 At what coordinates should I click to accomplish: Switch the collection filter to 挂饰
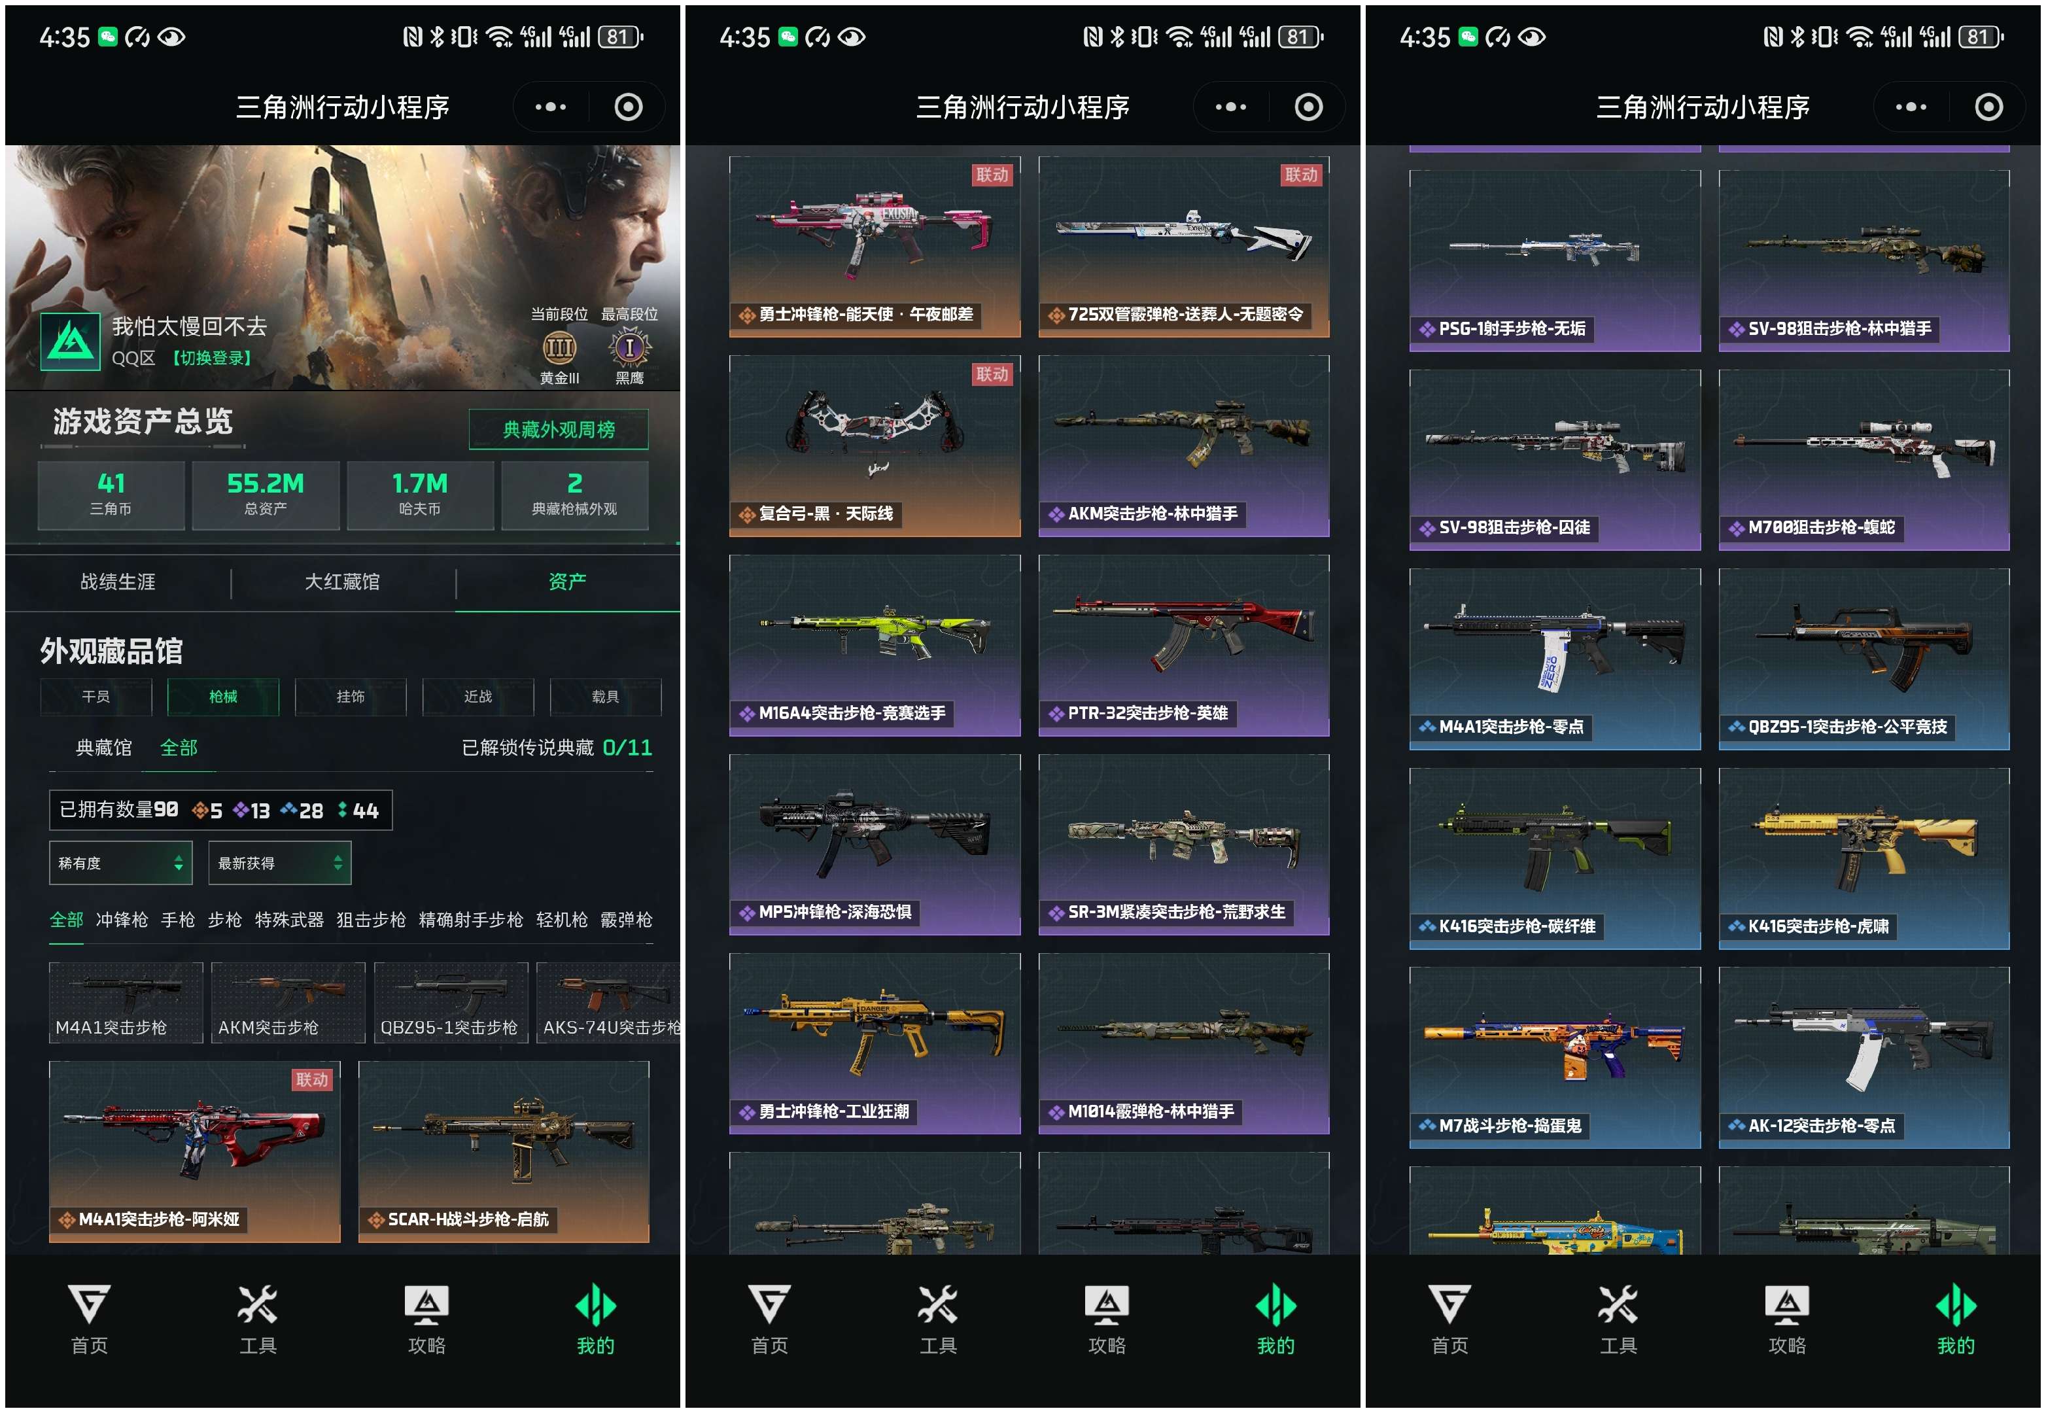point(351,697)
